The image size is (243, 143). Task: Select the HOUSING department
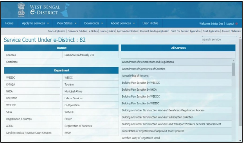pyautogui.click(x=32, y=98)
